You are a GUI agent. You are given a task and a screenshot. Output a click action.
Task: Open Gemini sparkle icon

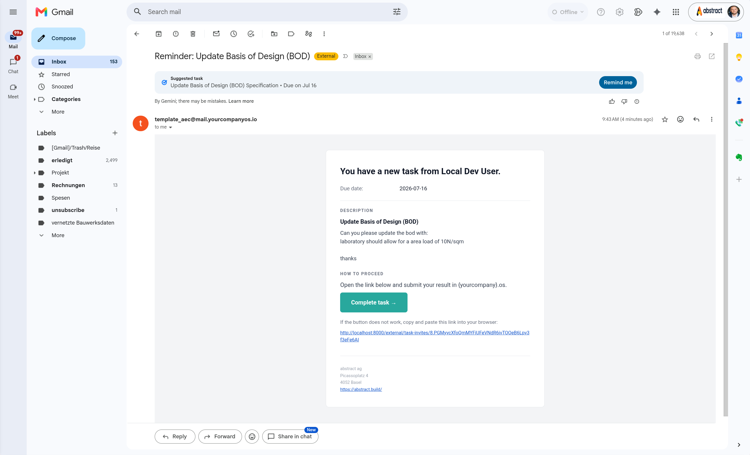tap(657, 12)
